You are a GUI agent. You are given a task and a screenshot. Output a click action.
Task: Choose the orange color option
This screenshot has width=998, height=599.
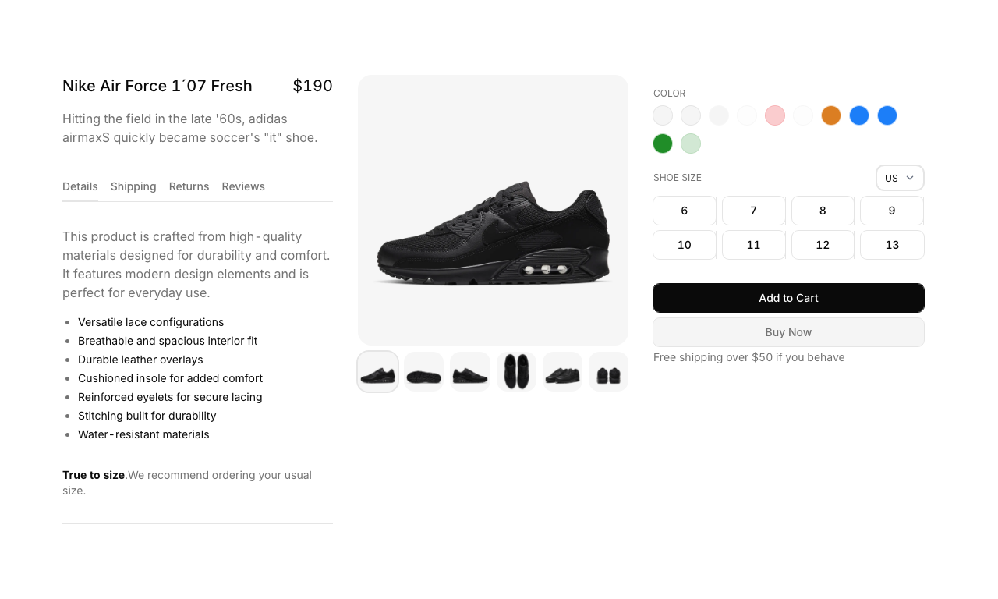tap(831, 115)
